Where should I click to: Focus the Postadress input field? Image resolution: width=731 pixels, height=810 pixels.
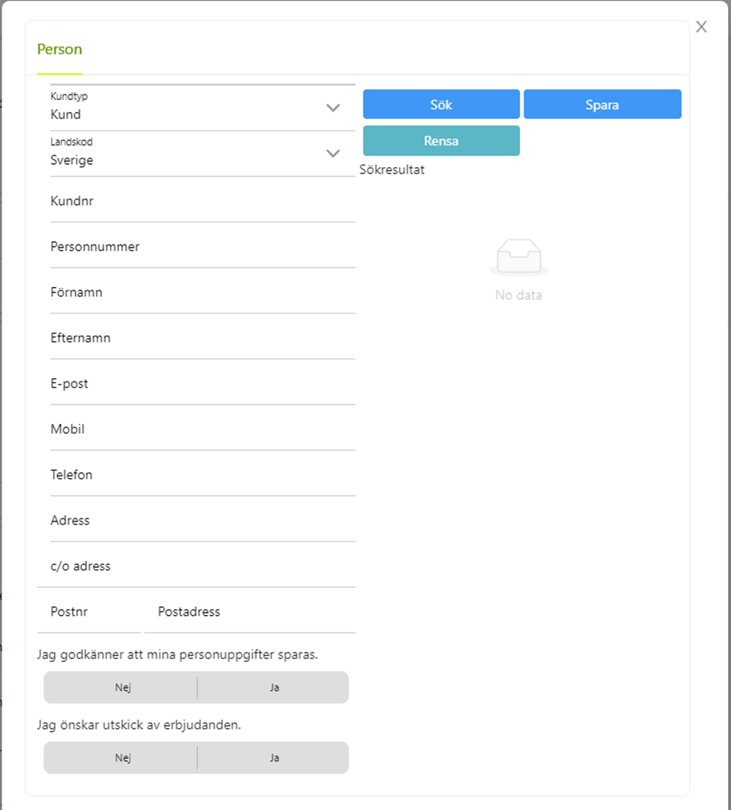pos(250,612)
